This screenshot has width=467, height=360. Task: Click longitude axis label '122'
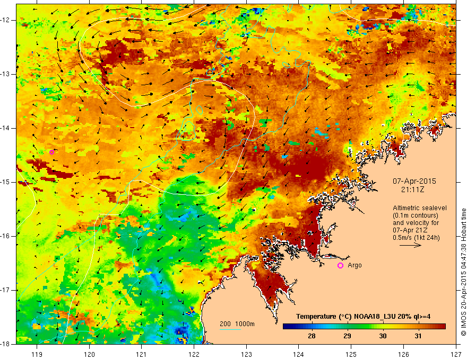point(194,354)
